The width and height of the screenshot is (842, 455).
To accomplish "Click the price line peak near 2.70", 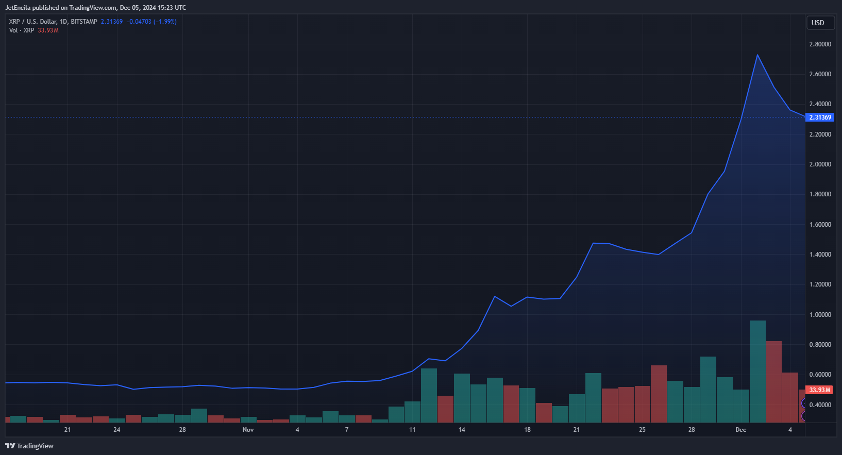I will click(757, 55).
